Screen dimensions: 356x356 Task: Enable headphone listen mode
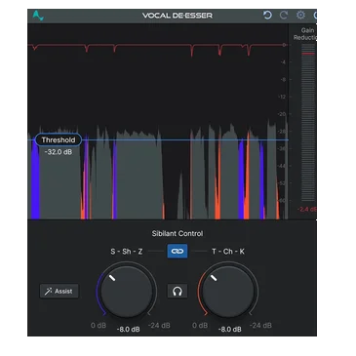coord(178,291)
